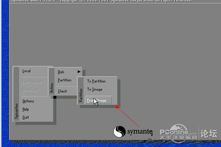Click the disabled GhostCast entry

(x=30, y=90)
